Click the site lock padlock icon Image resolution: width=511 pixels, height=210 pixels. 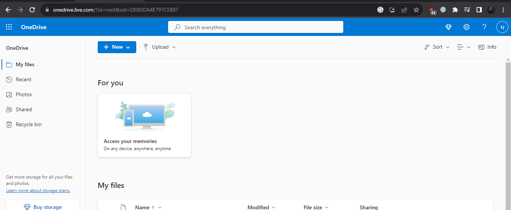(47, 10)
